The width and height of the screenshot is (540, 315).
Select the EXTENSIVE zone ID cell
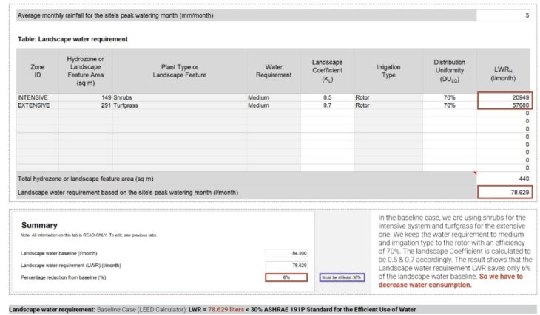[34, 105]
